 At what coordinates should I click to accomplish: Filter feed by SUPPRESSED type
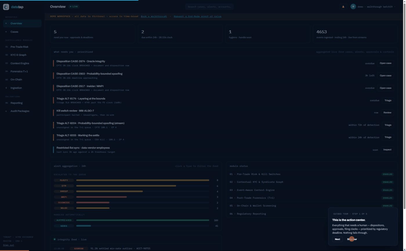(x=64, y=220)
